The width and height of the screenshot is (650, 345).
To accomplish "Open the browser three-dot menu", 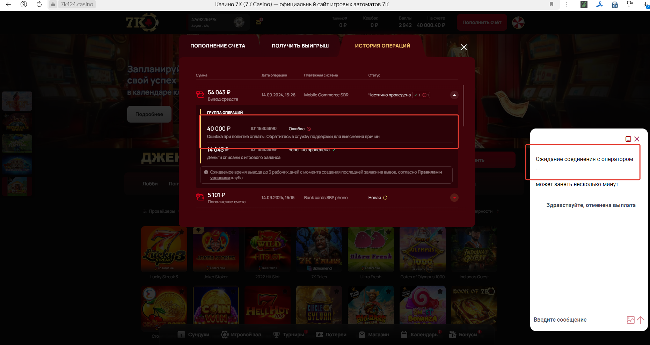I will (567, 4).
